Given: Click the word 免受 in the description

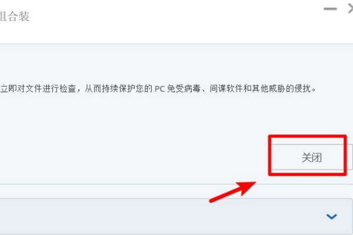Looking at the screenshot, I should 175,89.
